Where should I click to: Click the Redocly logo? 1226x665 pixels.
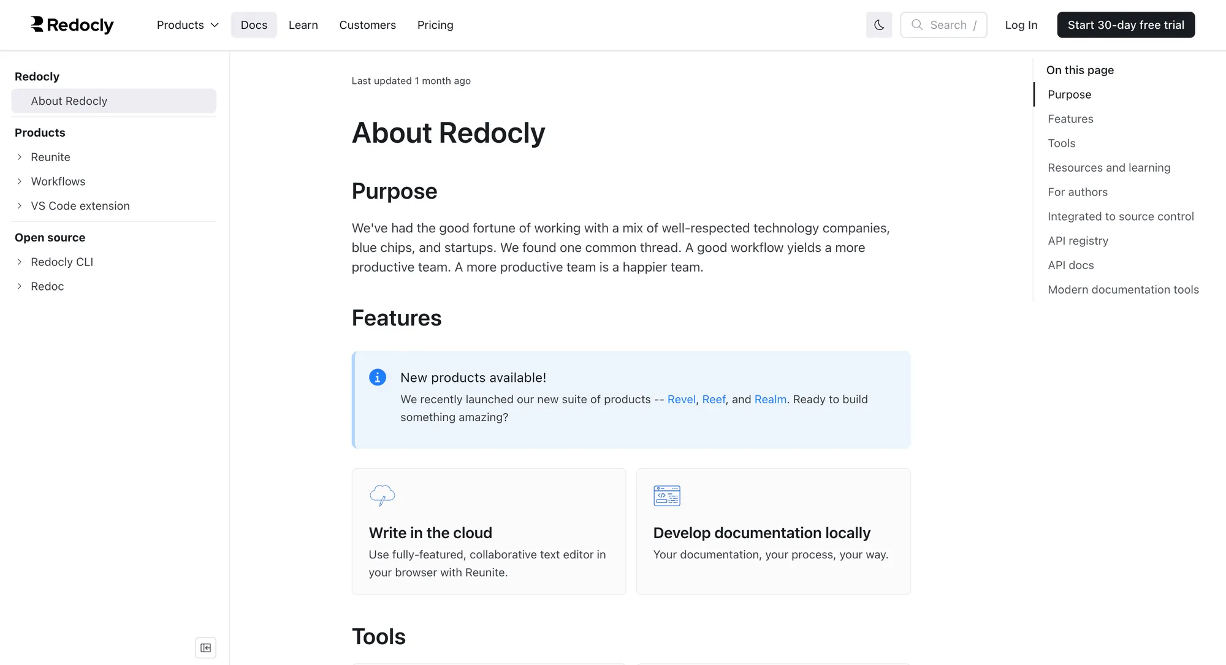(72, 25)
